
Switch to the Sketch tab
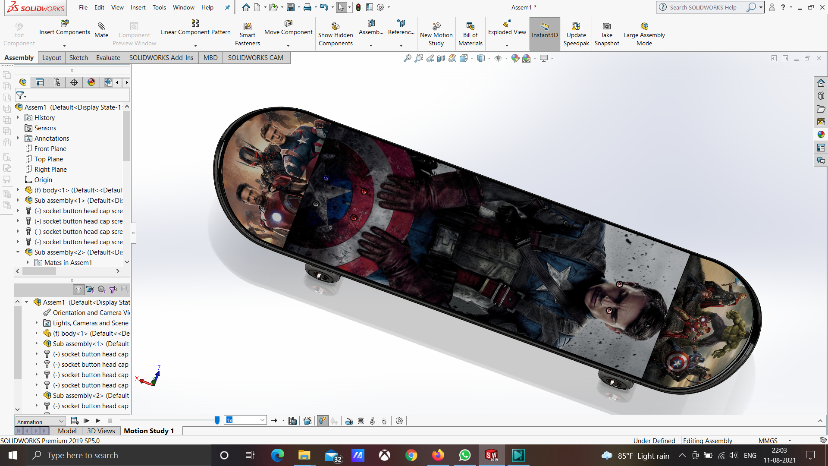[x=78, y=58]
